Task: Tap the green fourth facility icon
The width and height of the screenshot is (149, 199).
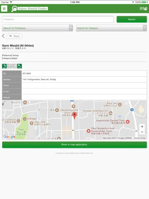Action: click(19, 66)
